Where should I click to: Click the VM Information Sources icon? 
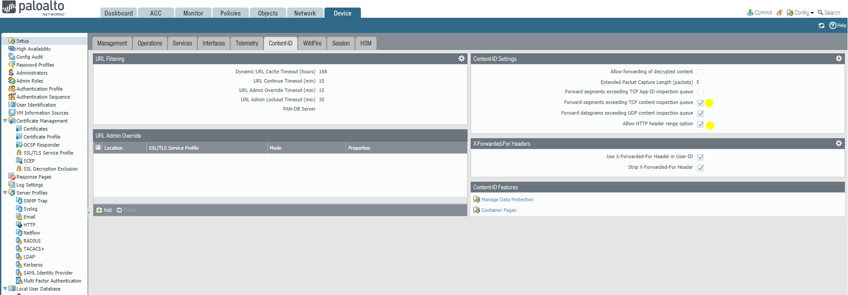12,112
